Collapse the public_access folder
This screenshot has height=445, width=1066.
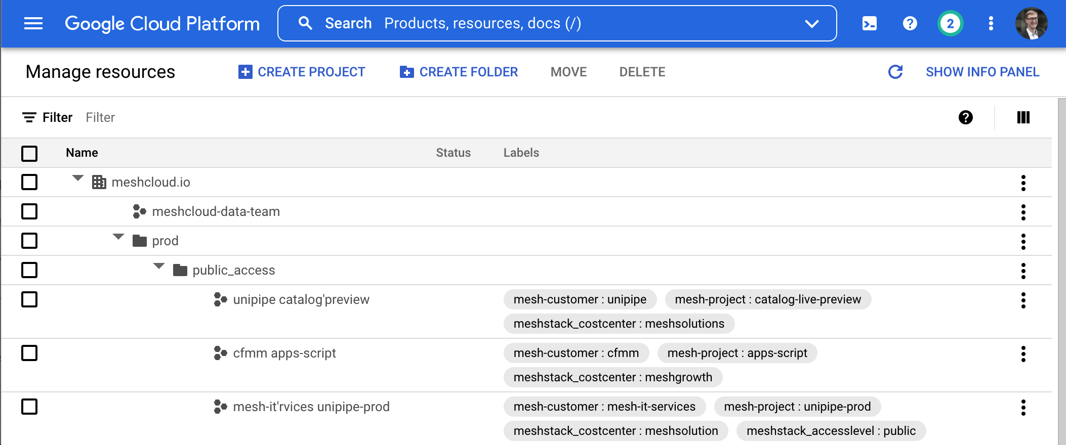pyautogui.click(x=159, y=266)
